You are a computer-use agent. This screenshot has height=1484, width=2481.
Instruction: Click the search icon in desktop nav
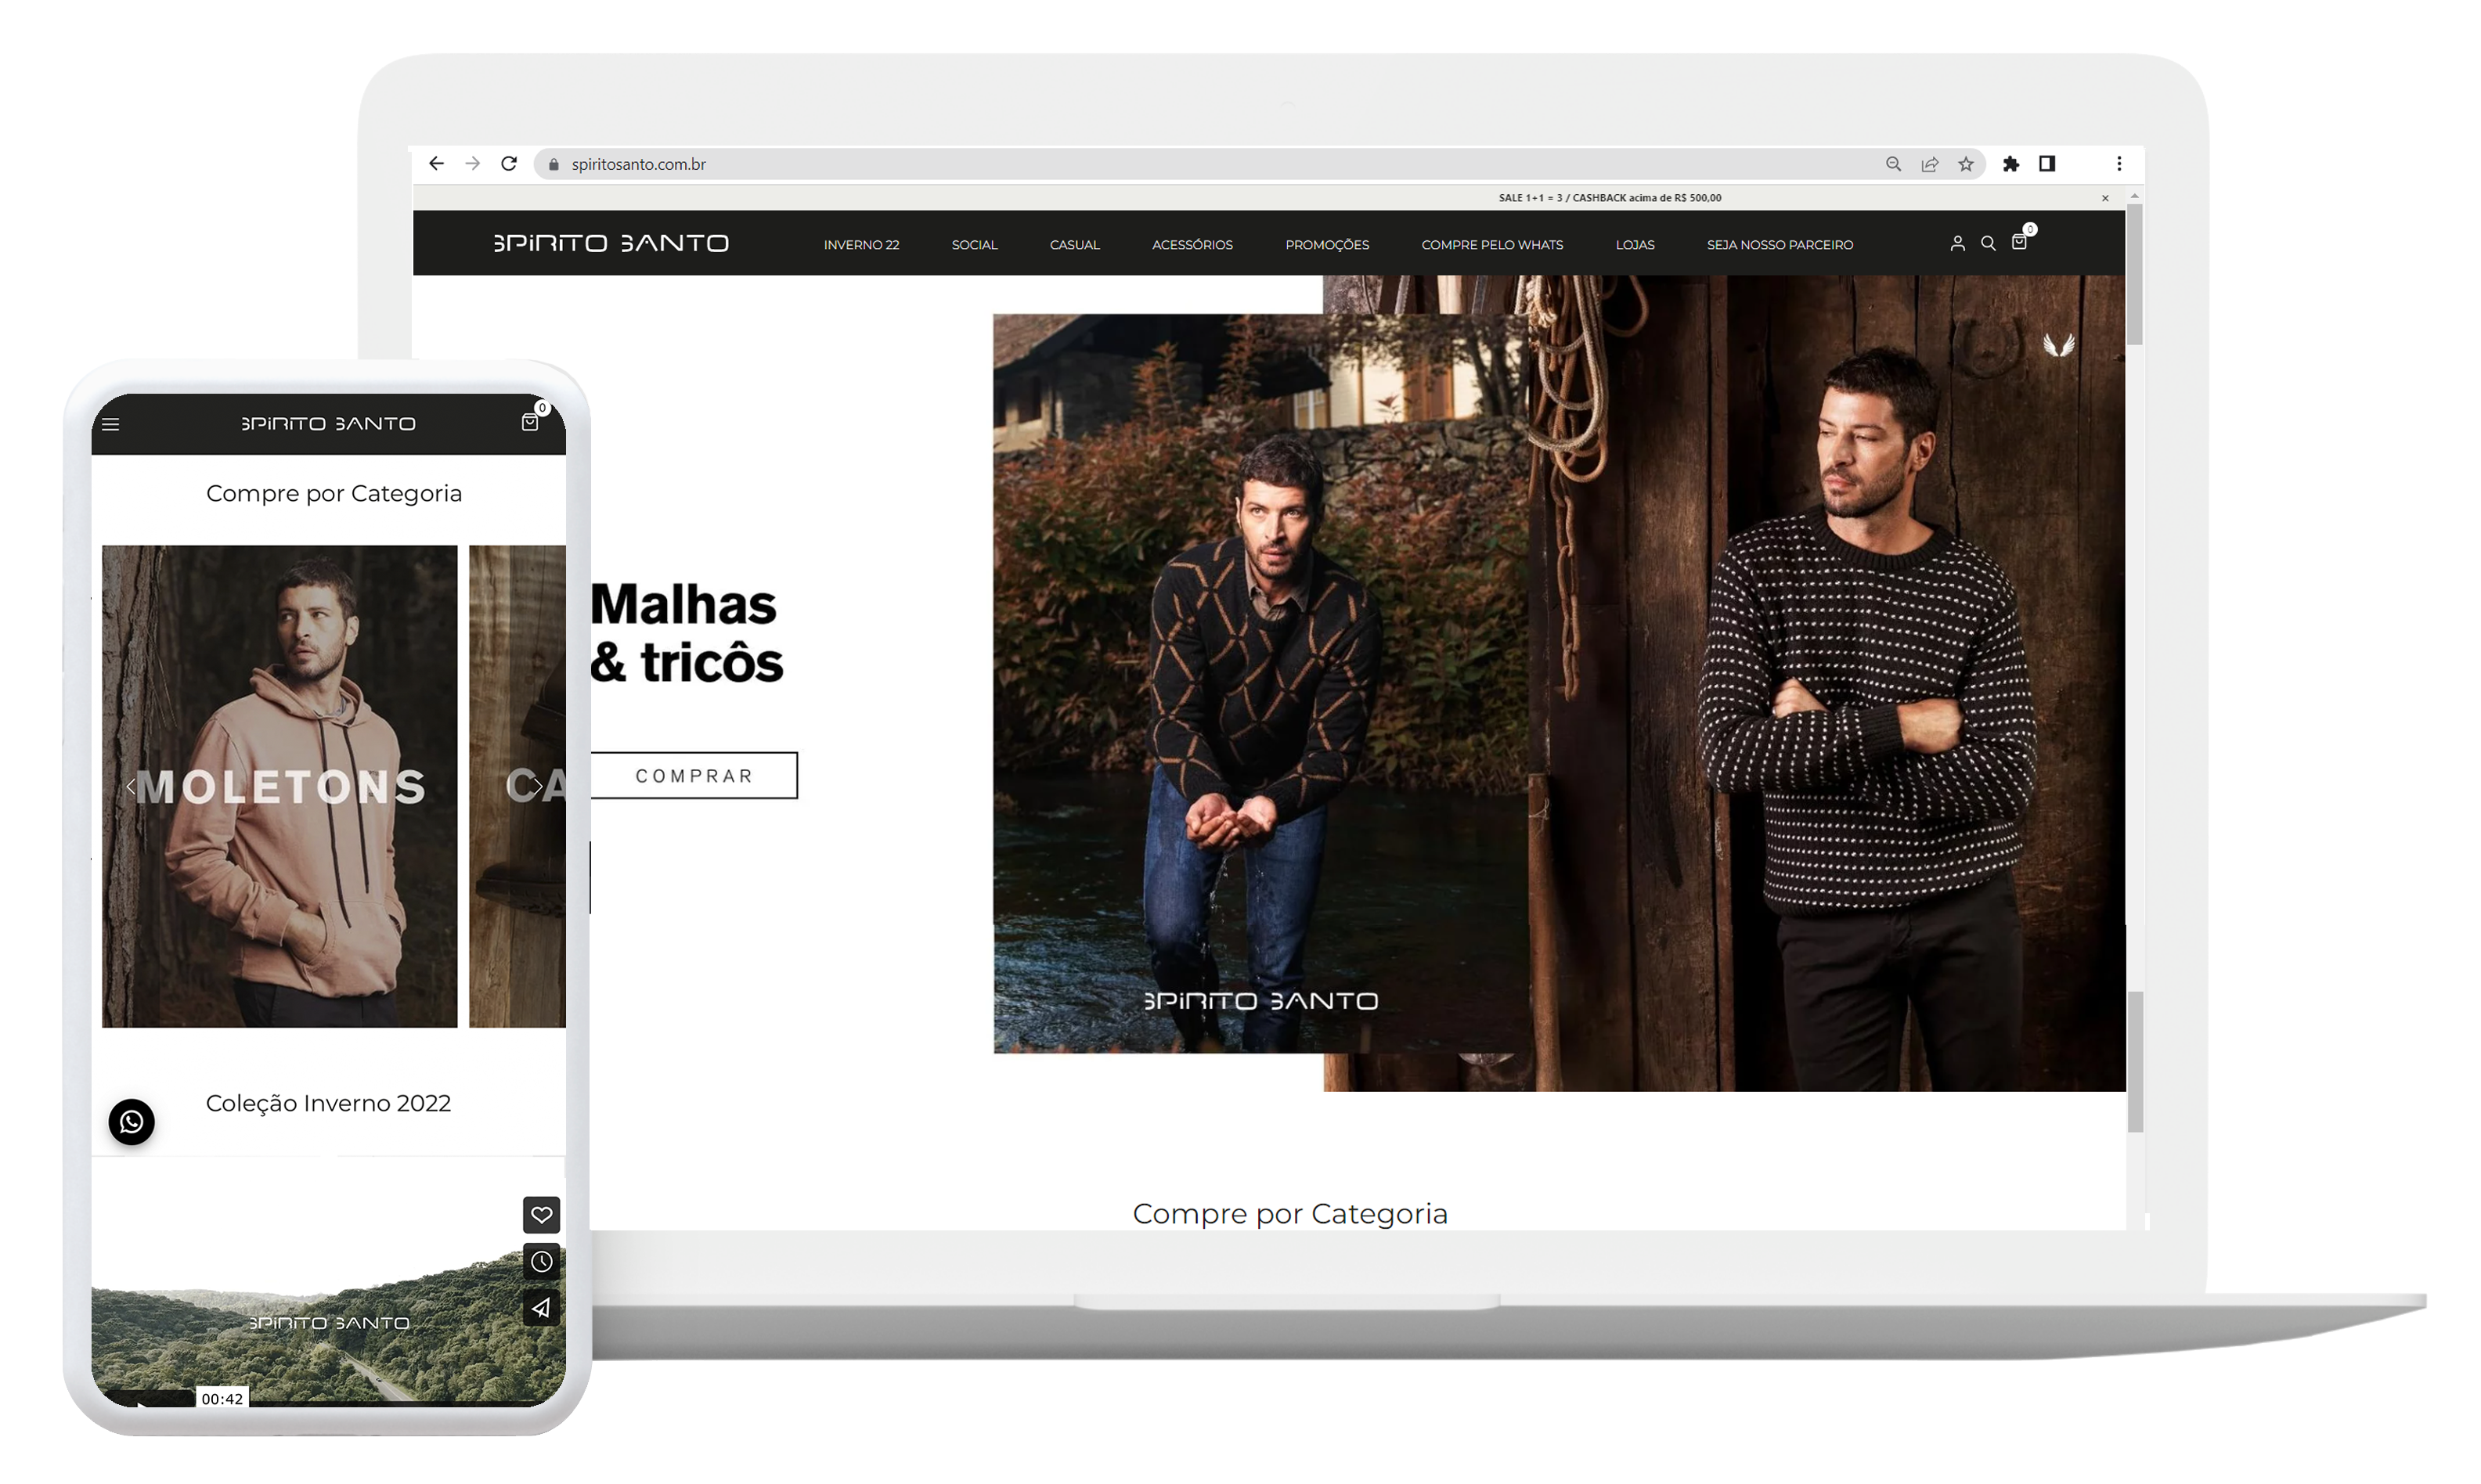[x=1988, y=243]
